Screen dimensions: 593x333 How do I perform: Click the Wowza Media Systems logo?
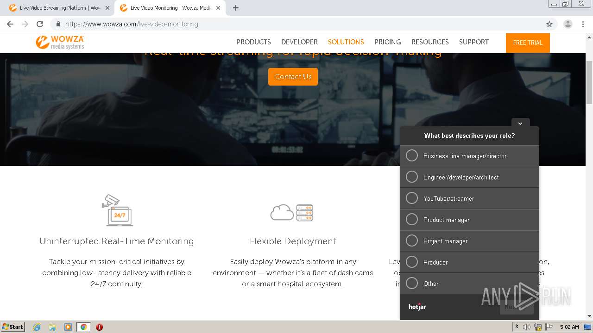tap(60, 42)
